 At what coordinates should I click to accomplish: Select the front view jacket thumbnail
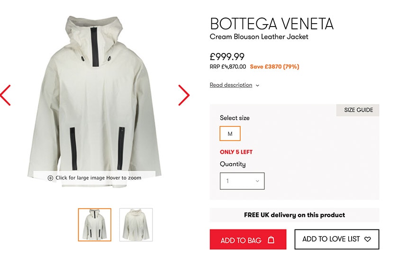click(x=95, y=225)
